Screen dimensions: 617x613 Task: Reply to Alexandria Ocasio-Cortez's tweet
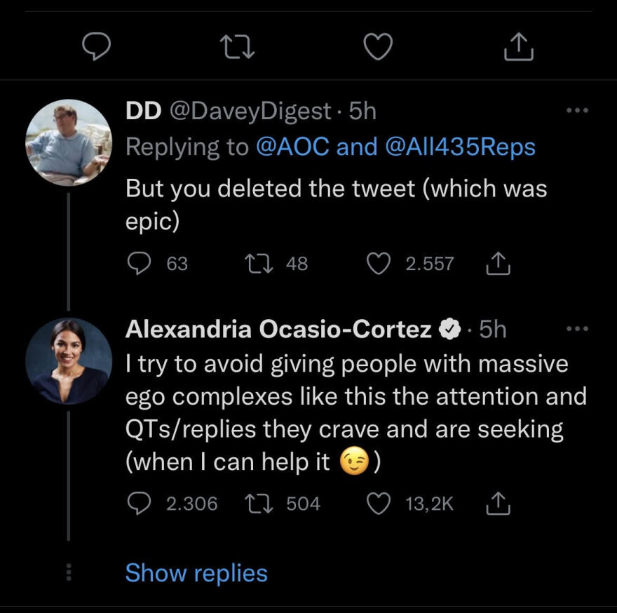pyautogui.click(x=140, y=504)
